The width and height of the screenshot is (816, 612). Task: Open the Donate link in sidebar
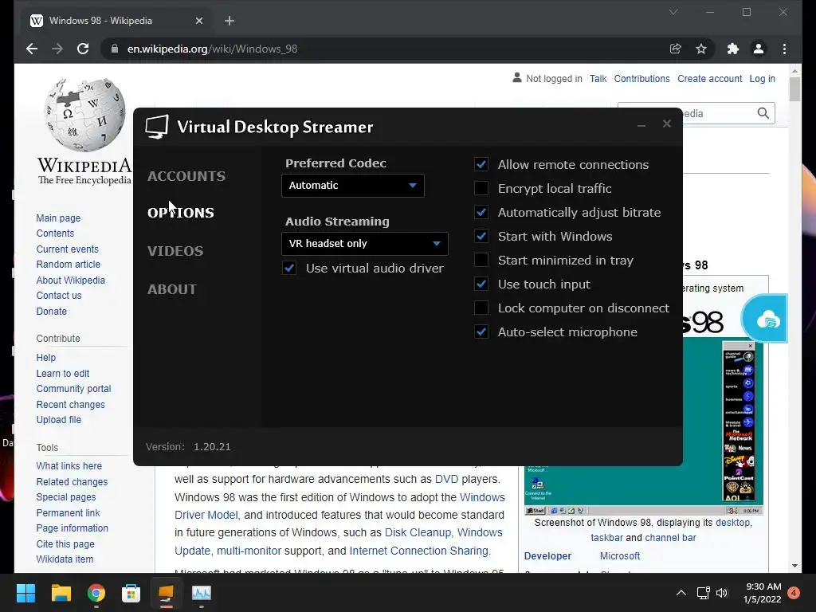[x=52, y=312]
